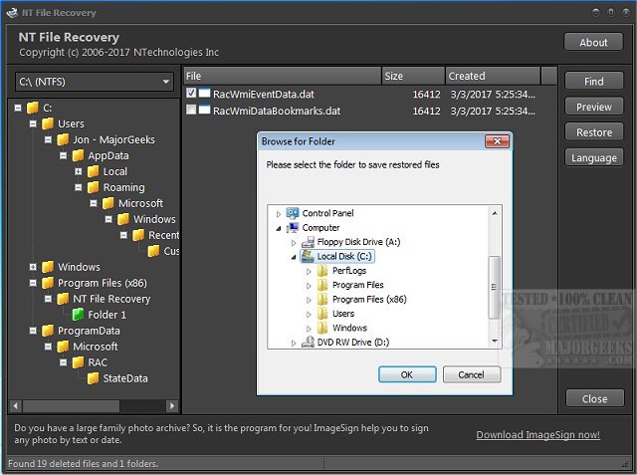
Task: Click the NT File Recovery folder icon
Action: coord(63,299)
